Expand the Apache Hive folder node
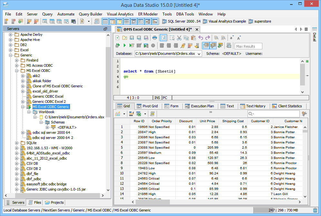Image resolution: width=321 pixels, height=216 pixels. (11, 40)
